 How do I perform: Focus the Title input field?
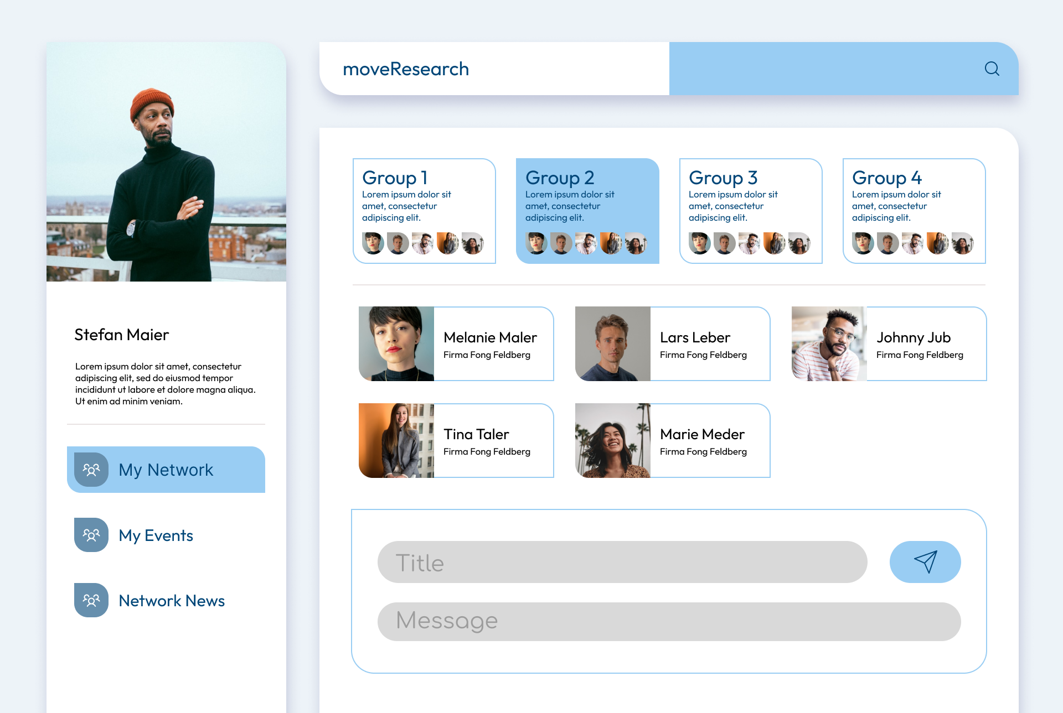[x=622, y=562]
